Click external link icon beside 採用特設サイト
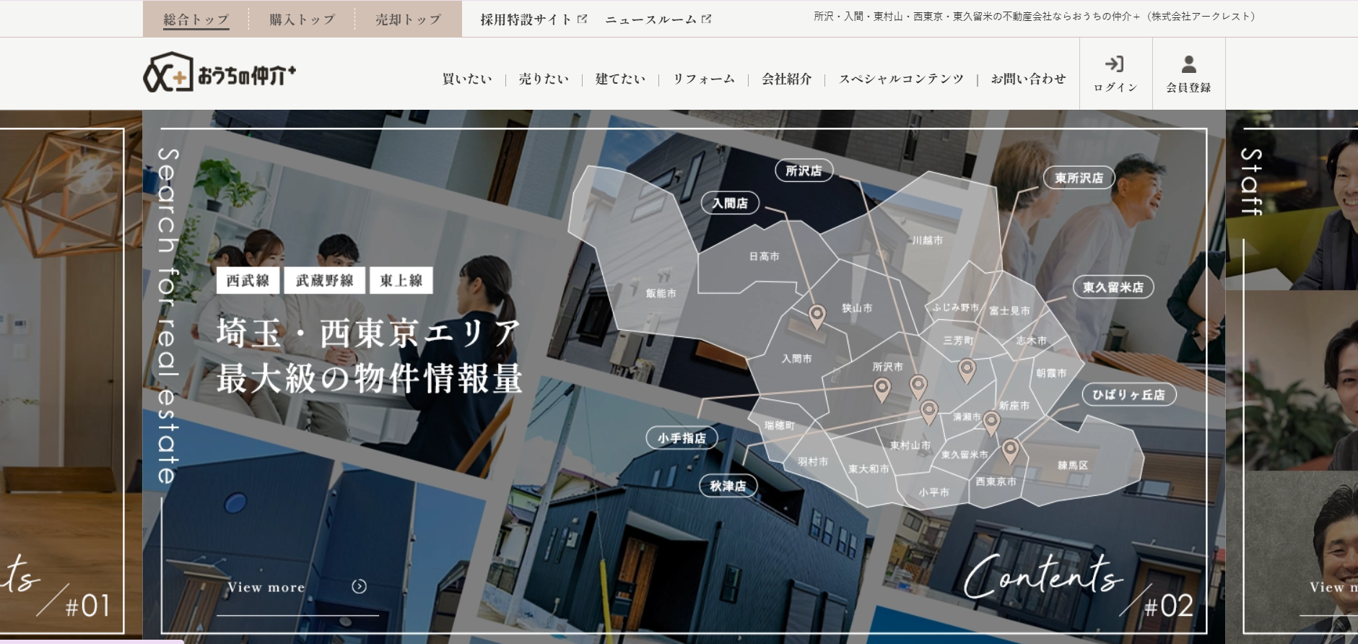 tap(583, 19)
